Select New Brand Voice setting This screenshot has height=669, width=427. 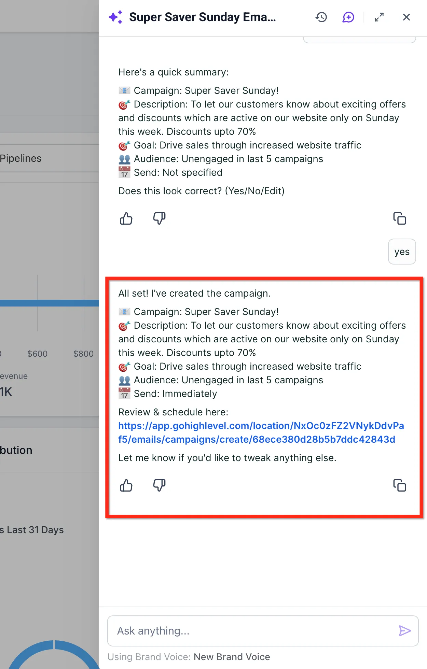click(x=232, y=657)
